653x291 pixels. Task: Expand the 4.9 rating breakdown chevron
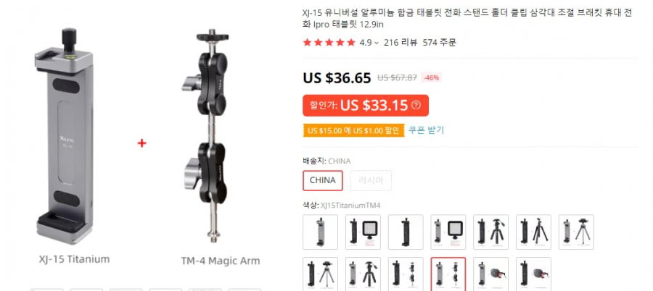point(377,43)
